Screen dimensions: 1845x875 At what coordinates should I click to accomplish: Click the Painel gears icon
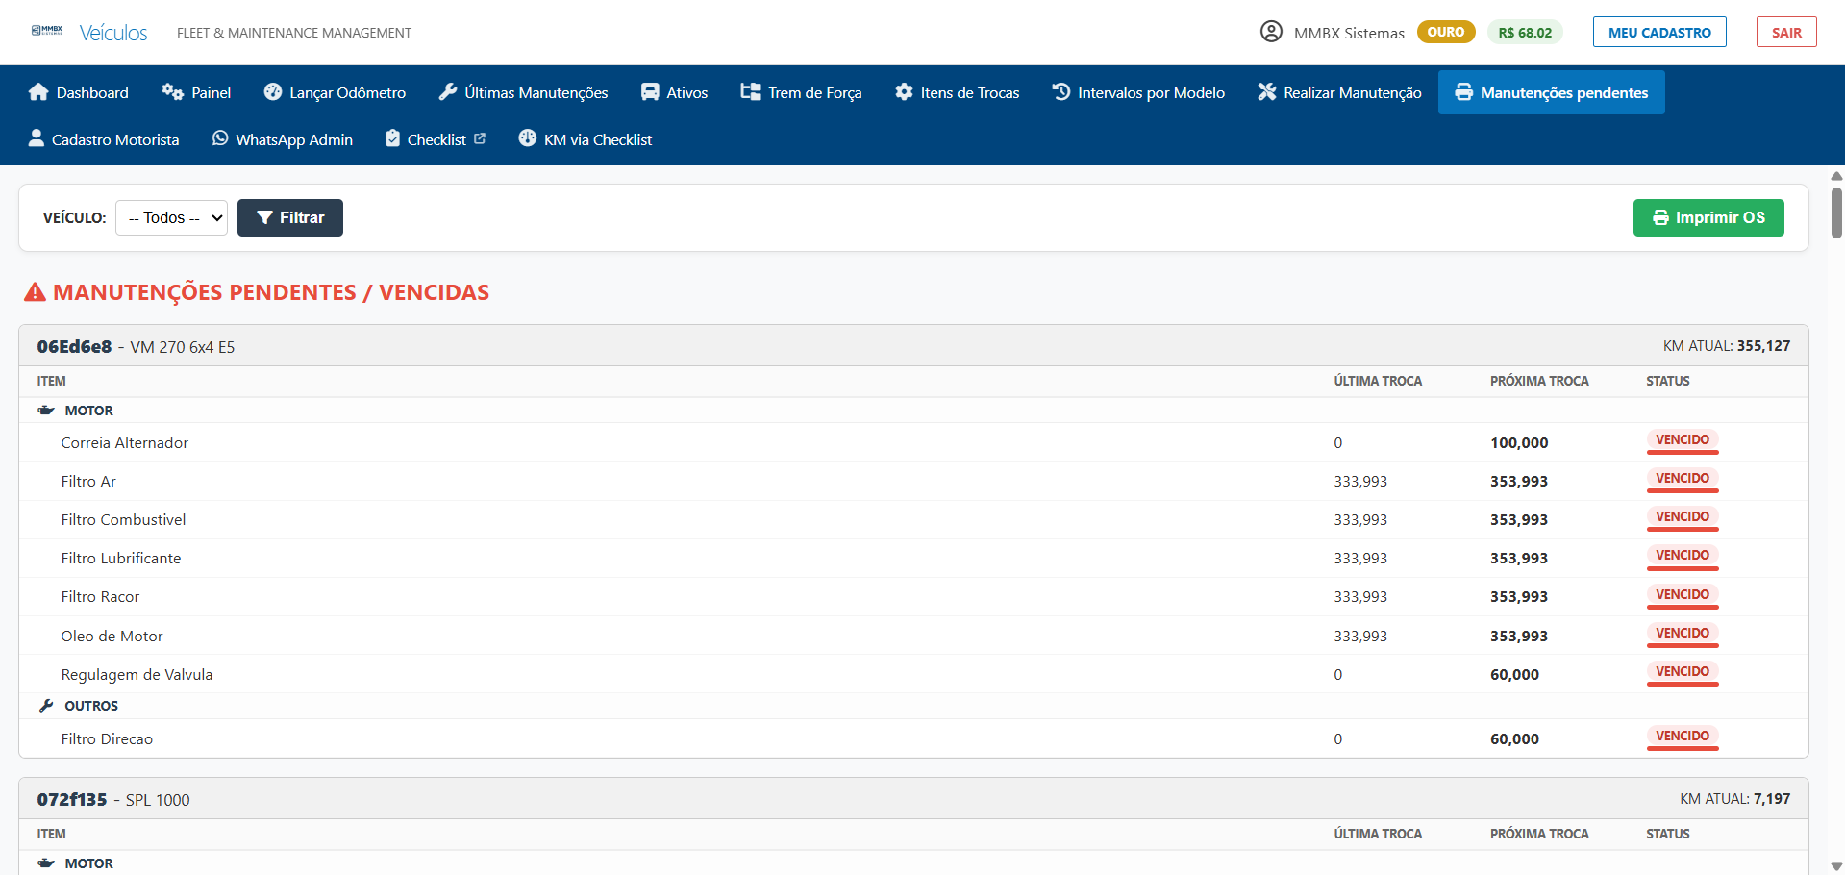[172, 92]
